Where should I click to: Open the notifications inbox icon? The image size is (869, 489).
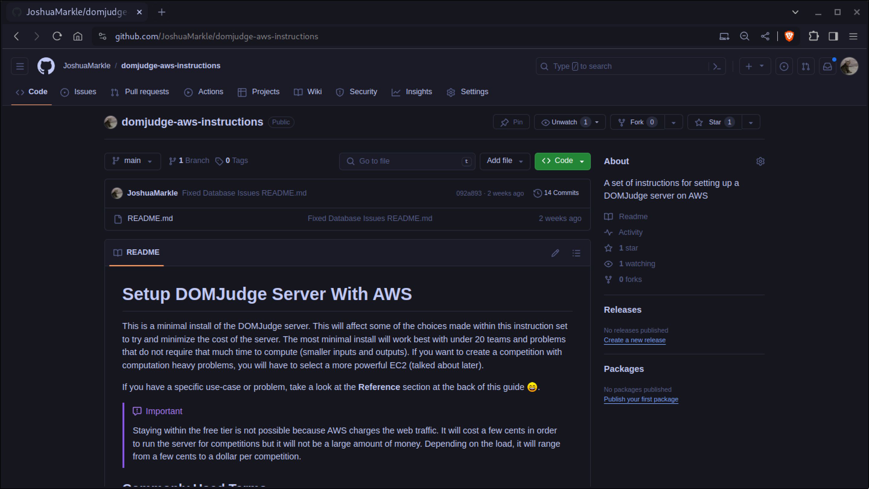[827, 66]
